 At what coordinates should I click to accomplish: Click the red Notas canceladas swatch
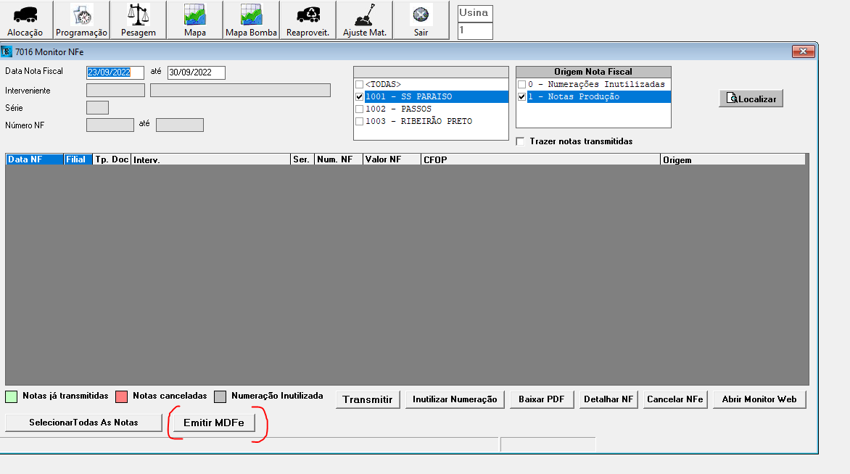pyautogui.click(x=121, y=396)
